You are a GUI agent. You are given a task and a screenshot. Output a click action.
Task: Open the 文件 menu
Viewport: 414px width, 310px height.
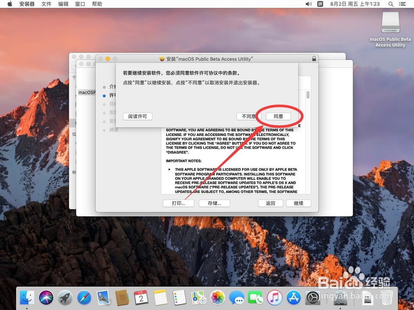[x=46, y=4]
